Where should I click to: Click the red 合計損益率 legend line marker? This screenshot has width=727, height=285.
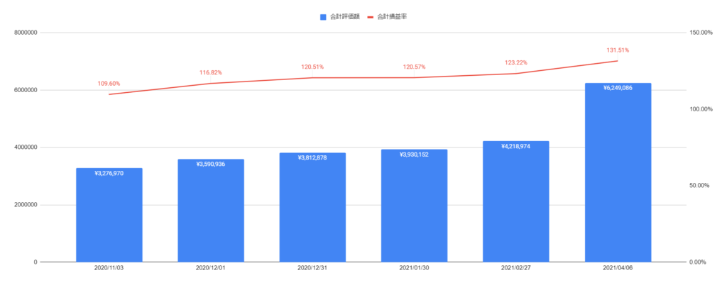click(371, 16)
